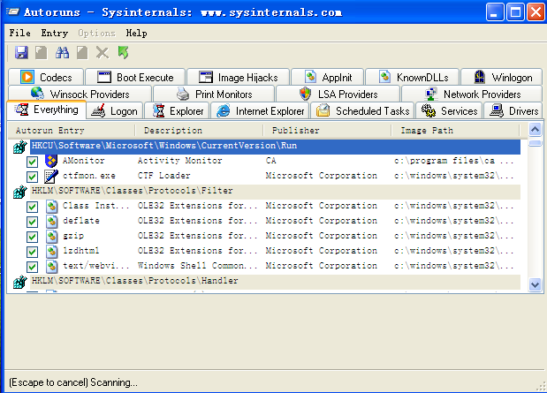Image resolution: width=547 pixels, height=393 pixels.
Task: Click the Save toolbar icon
Action: pos(21,53)
